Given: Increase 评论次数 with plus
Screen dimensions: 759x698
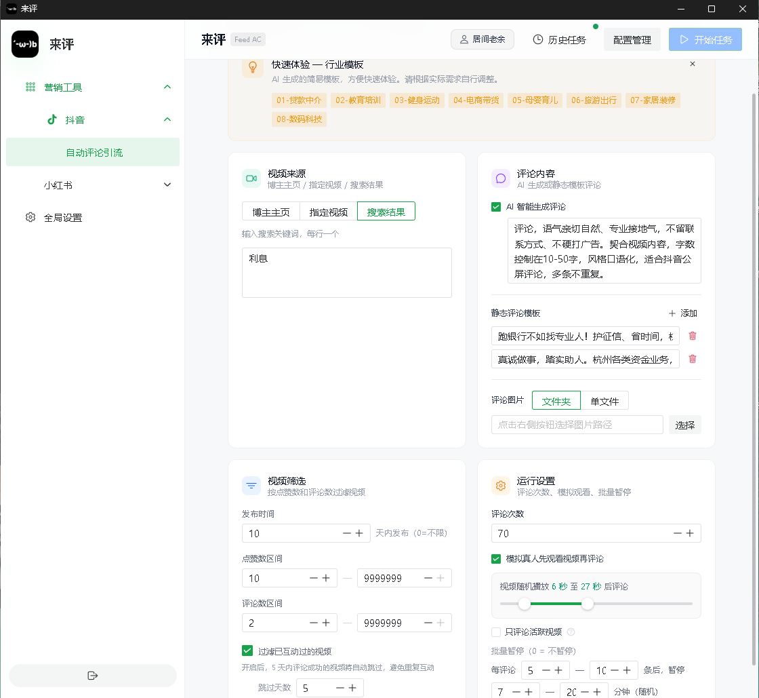Looking at the screenshot, I should pyautogui.click(x=690, y=532).
